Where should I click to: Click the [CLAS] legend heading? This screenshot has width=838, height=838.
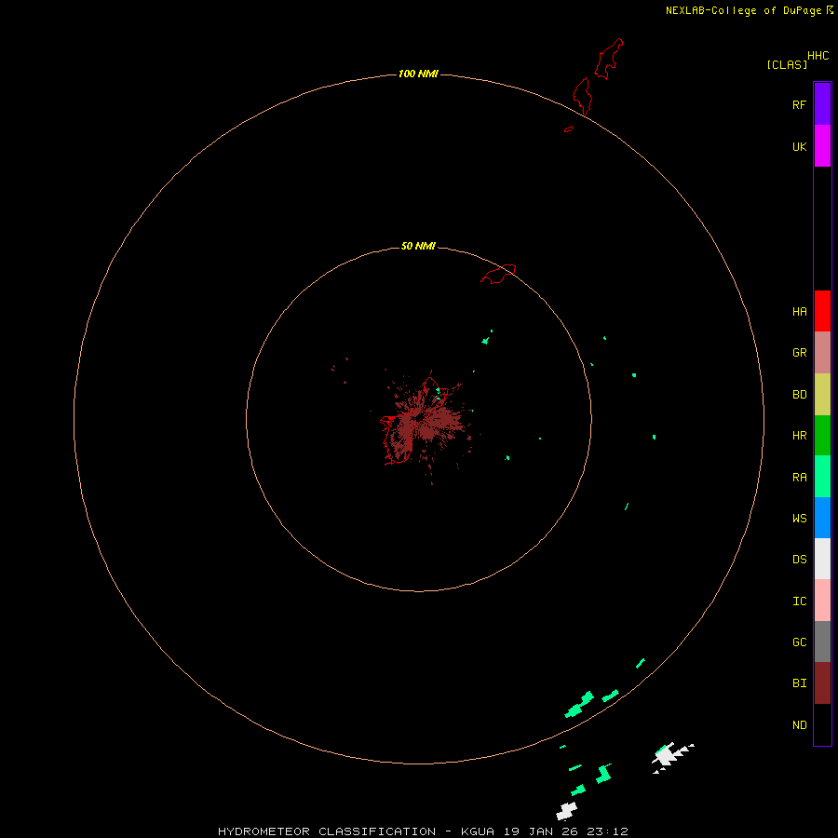[x=787, y=64]
